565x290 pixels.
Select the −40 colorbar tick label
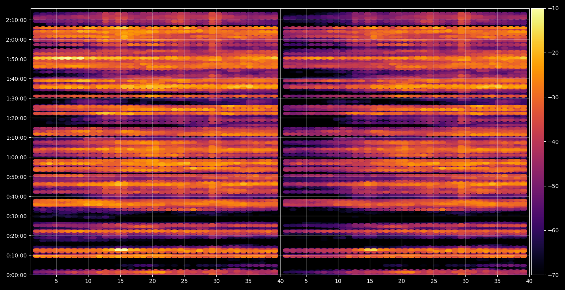point(553,141)
